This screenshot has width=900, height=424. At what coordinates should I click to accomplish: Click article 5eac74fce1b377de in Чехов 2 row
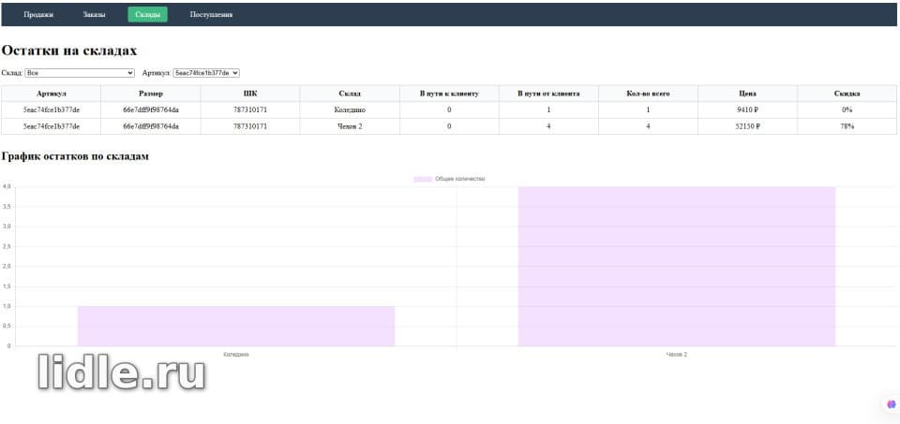click(x=51, y=126)
